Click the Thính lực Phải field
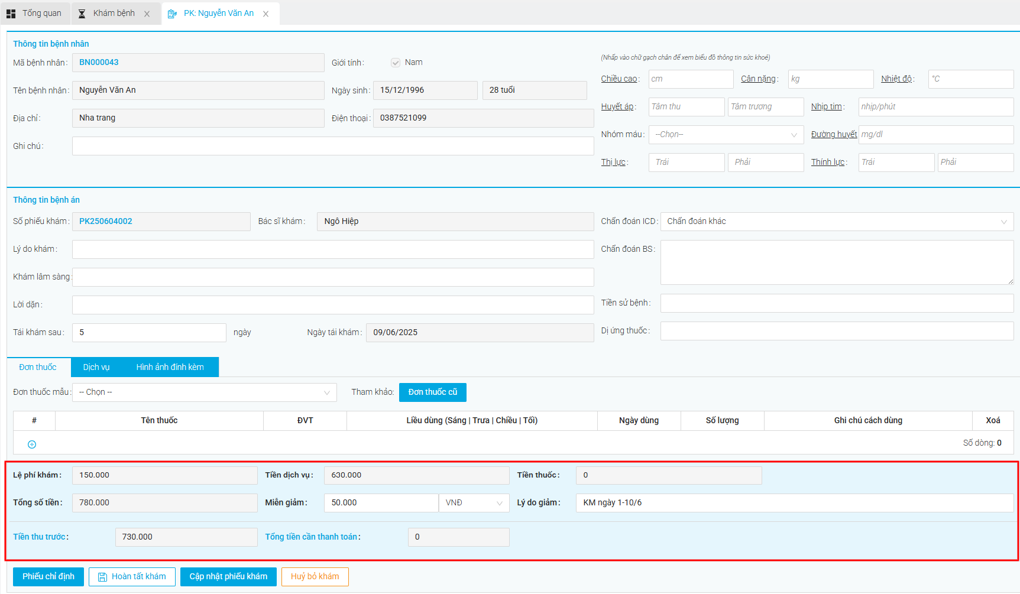1020x594 pixels. 976,163
